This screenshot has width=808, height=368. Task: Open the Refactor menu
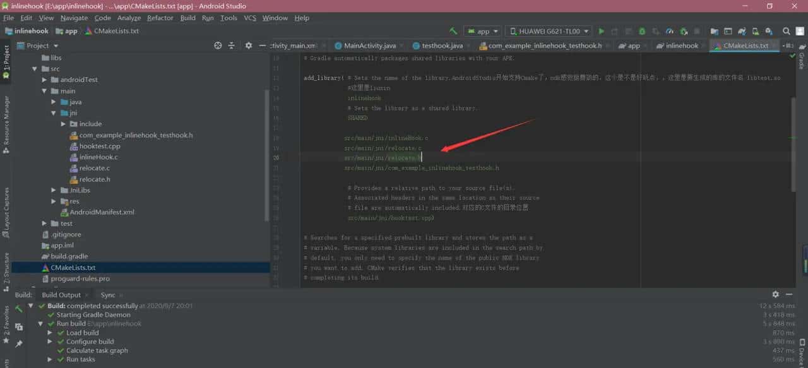[160, 18]
